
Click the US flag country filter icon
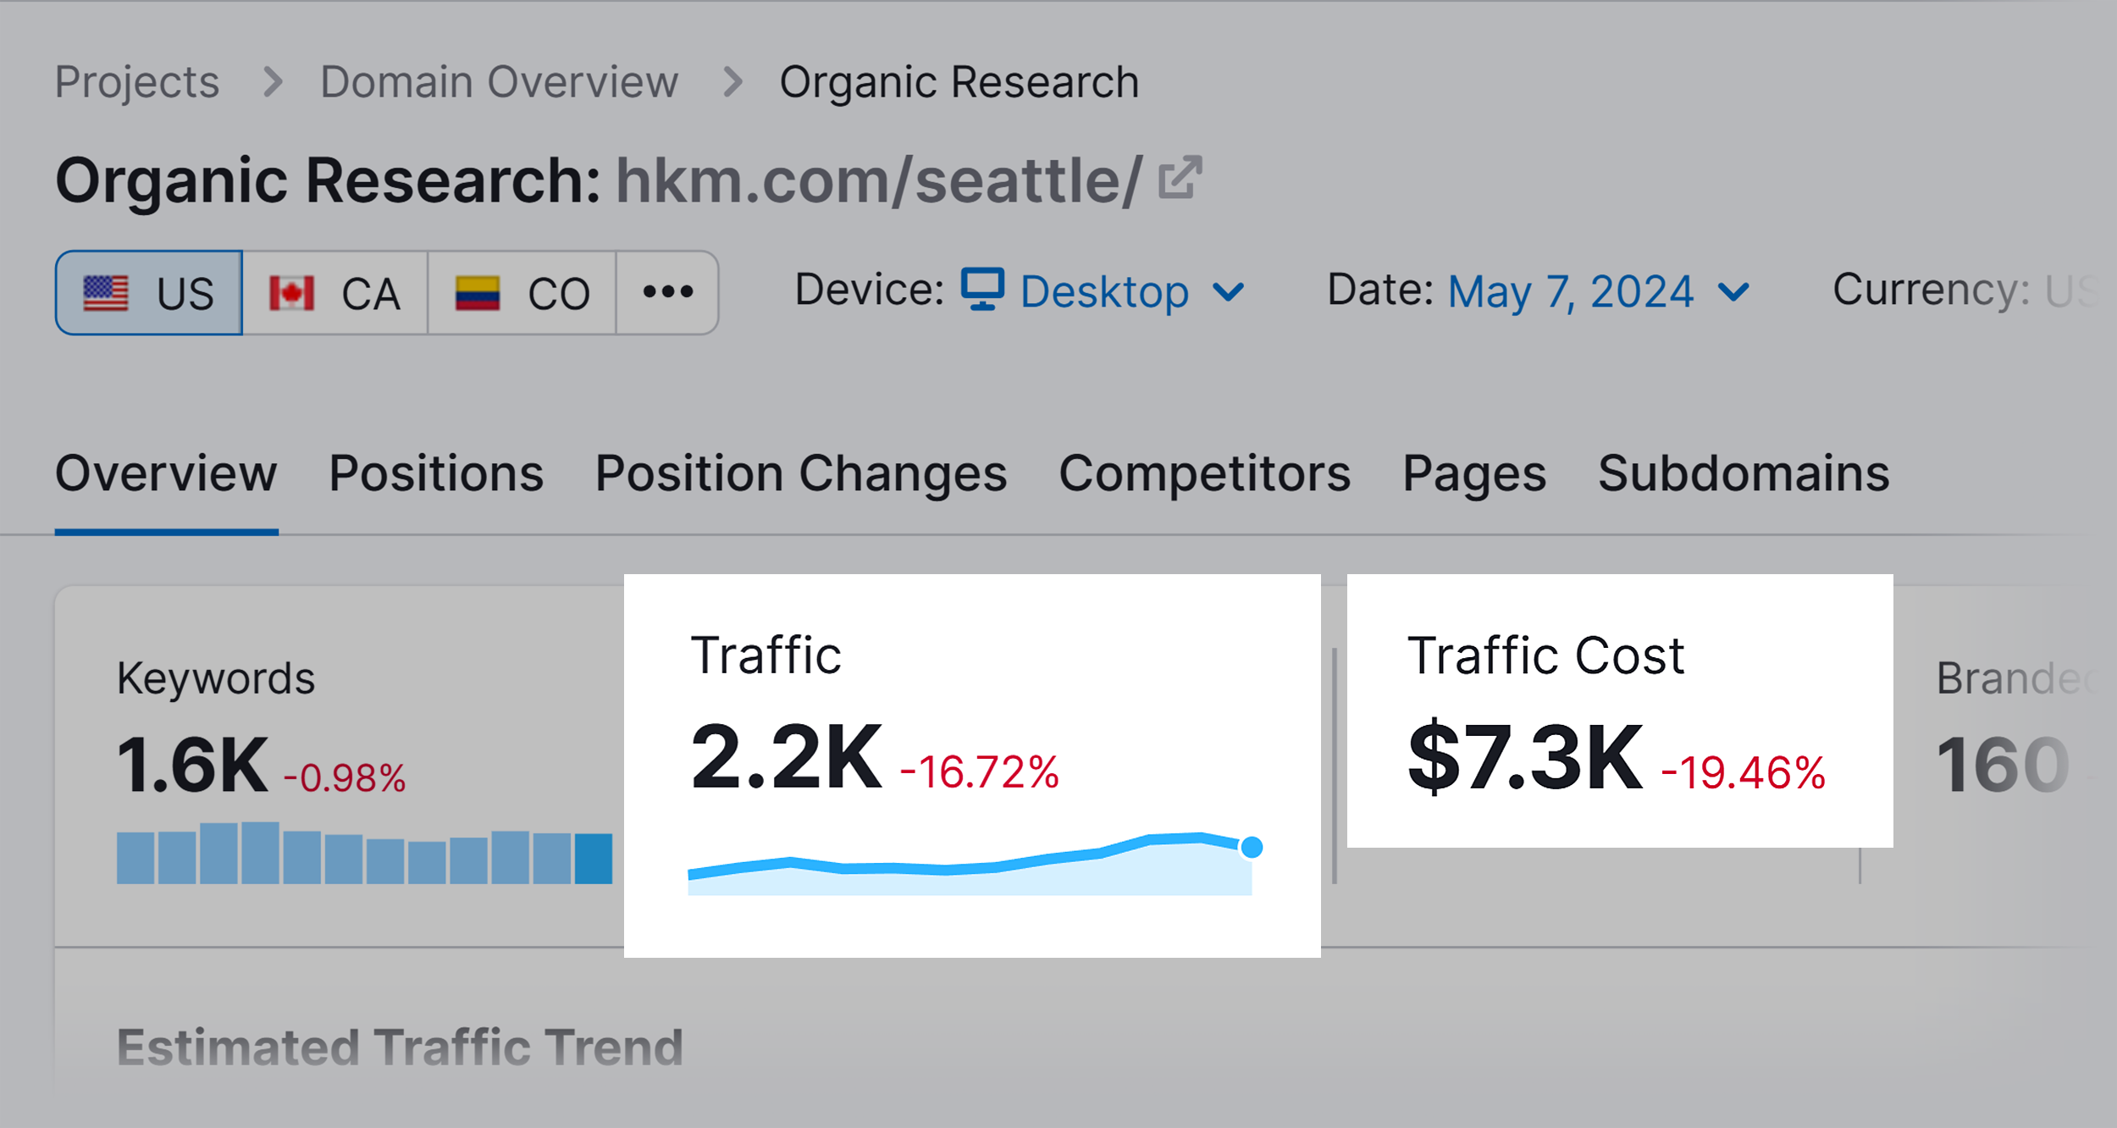(x=107, y=292)
